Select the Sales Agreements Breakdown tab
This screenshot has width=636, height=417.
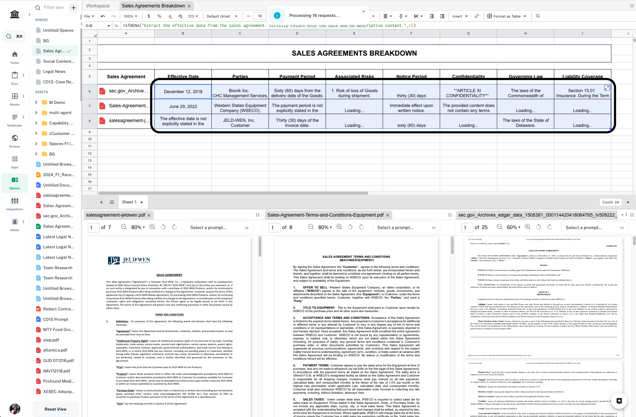click(153, 6)
